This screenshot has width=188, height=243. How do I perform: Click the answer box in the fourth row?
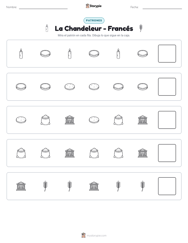pos(167,153)
